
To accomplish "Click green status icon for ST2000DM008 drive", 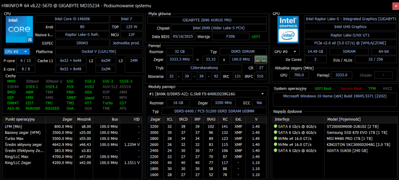I will click(275, 126).
